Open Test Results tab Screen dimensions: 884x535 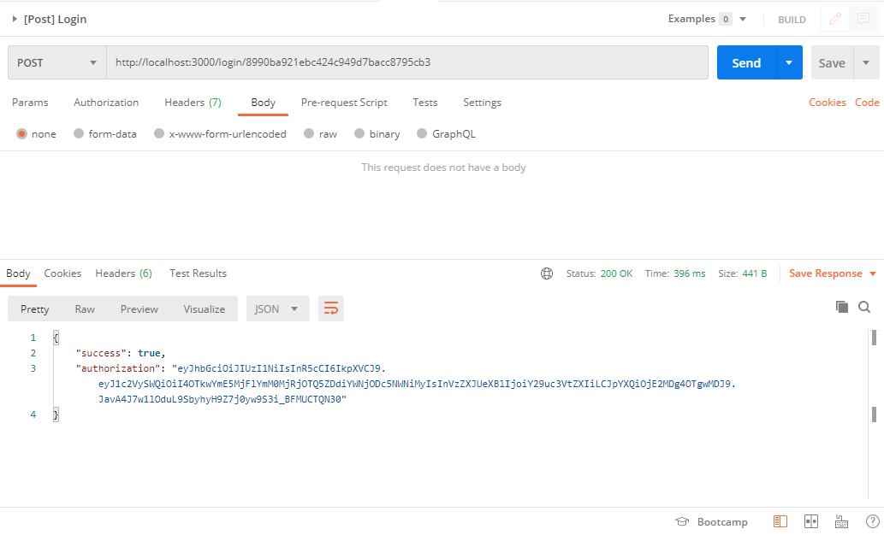(x=198, y=273)
